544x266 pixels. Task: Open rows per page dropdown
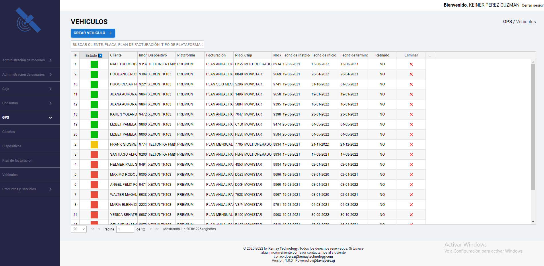click(x=79, y=229)
